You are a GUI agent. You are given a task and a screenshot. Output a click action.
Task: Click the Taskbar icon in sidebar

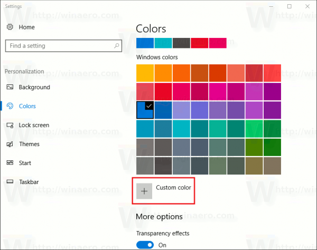[10, 182]
